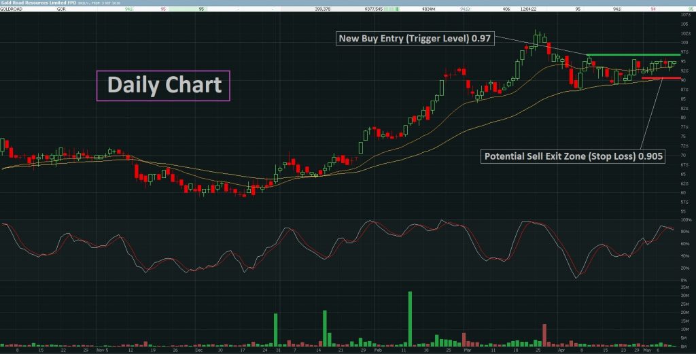Click the 406 trades count cell
The width and height of the screenshot is (696, 354).
[506, 9]
